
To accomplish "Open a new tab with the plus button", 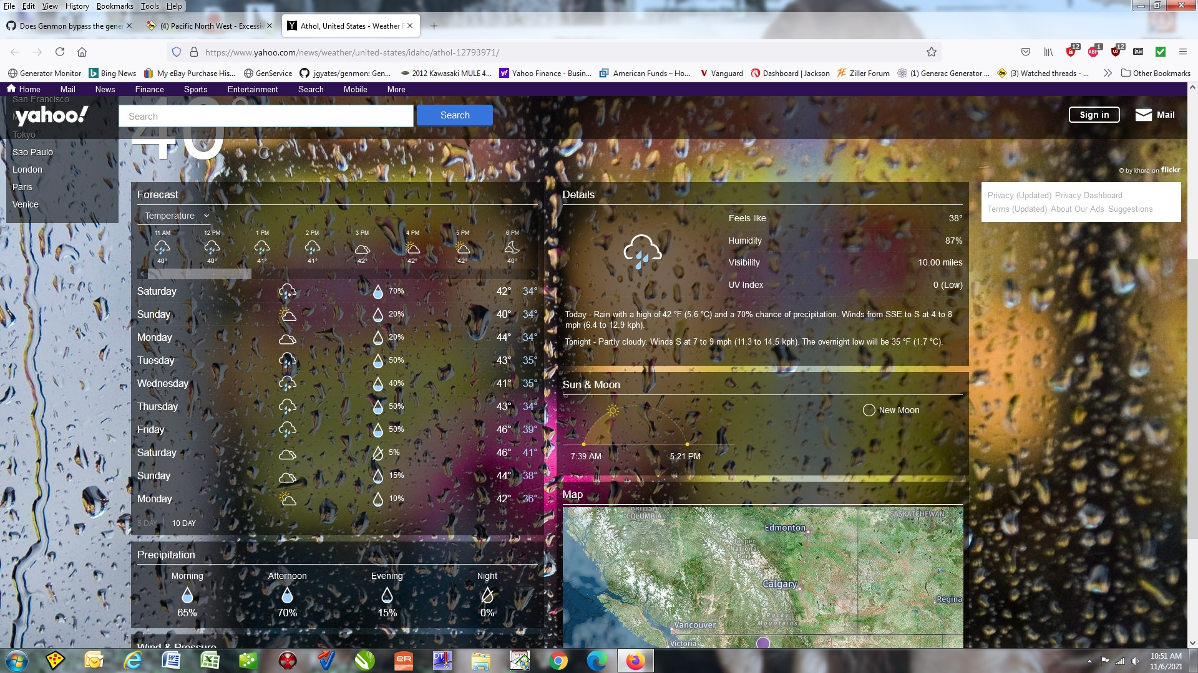I will click(x=434, y=26).
